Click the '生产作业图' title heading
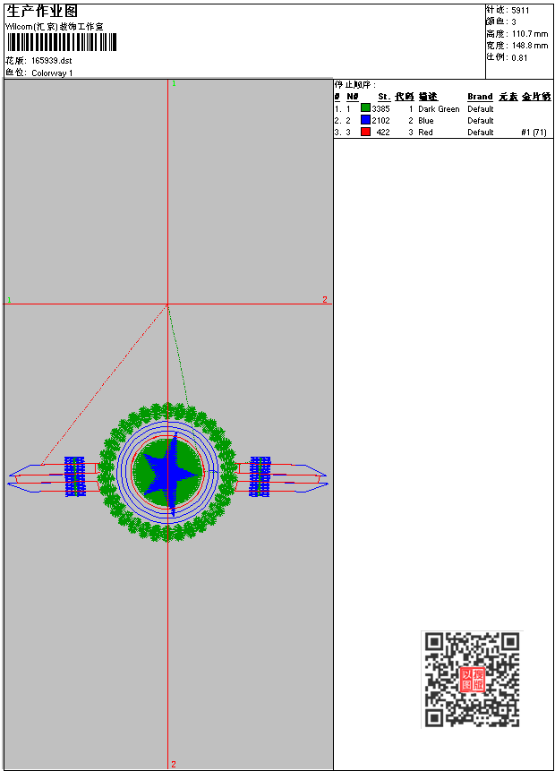Image resolution: width=555 pixels, height=771 pixels. point(42,12)
